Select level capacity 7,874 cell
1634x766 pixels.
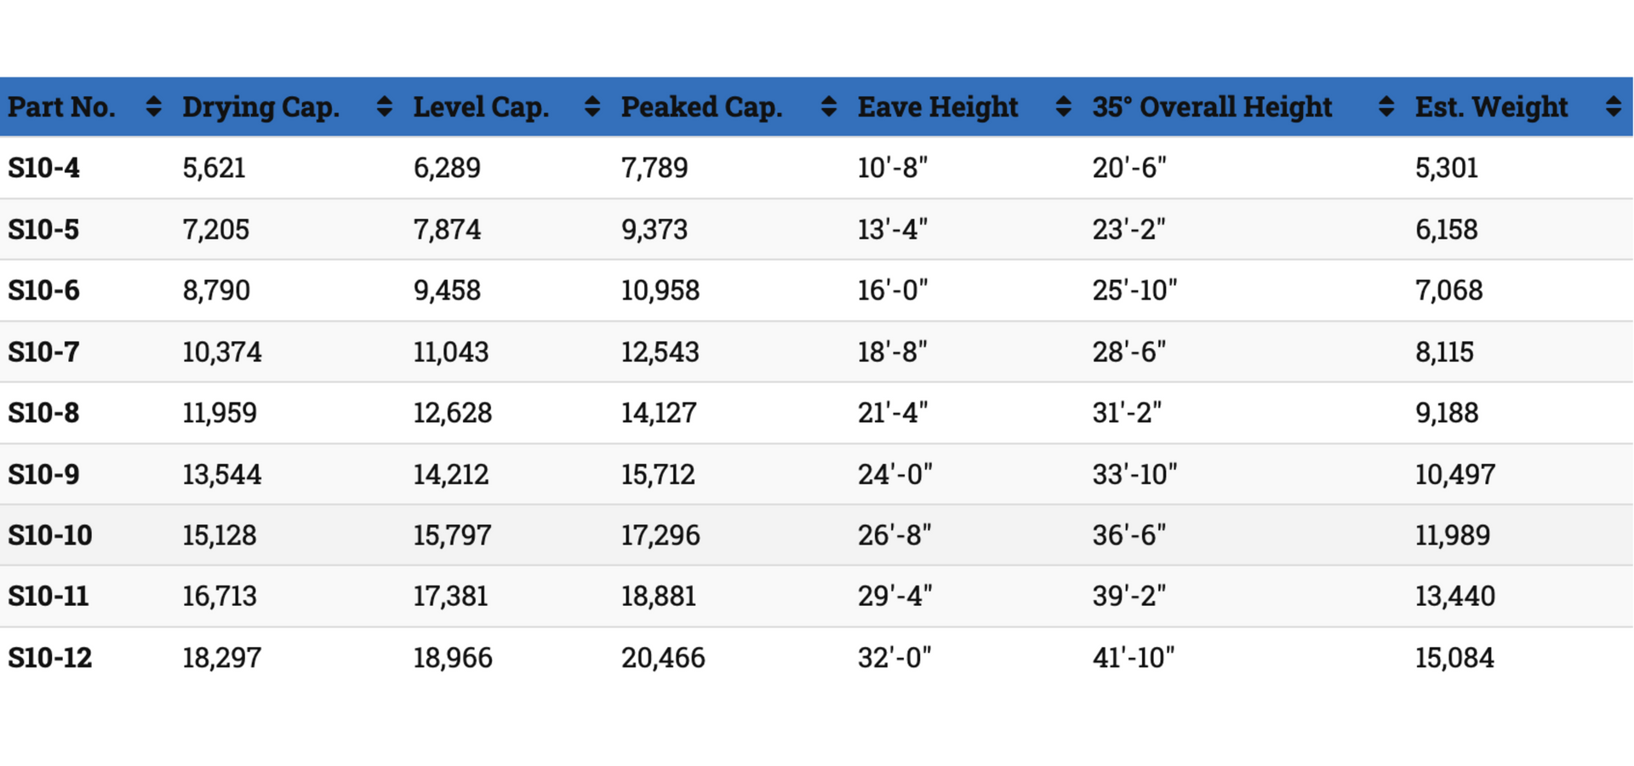pyautogui.click(x=447, y=229)
